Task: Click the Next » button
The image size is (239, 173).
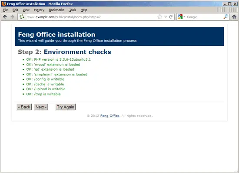Action: (41, 107)
